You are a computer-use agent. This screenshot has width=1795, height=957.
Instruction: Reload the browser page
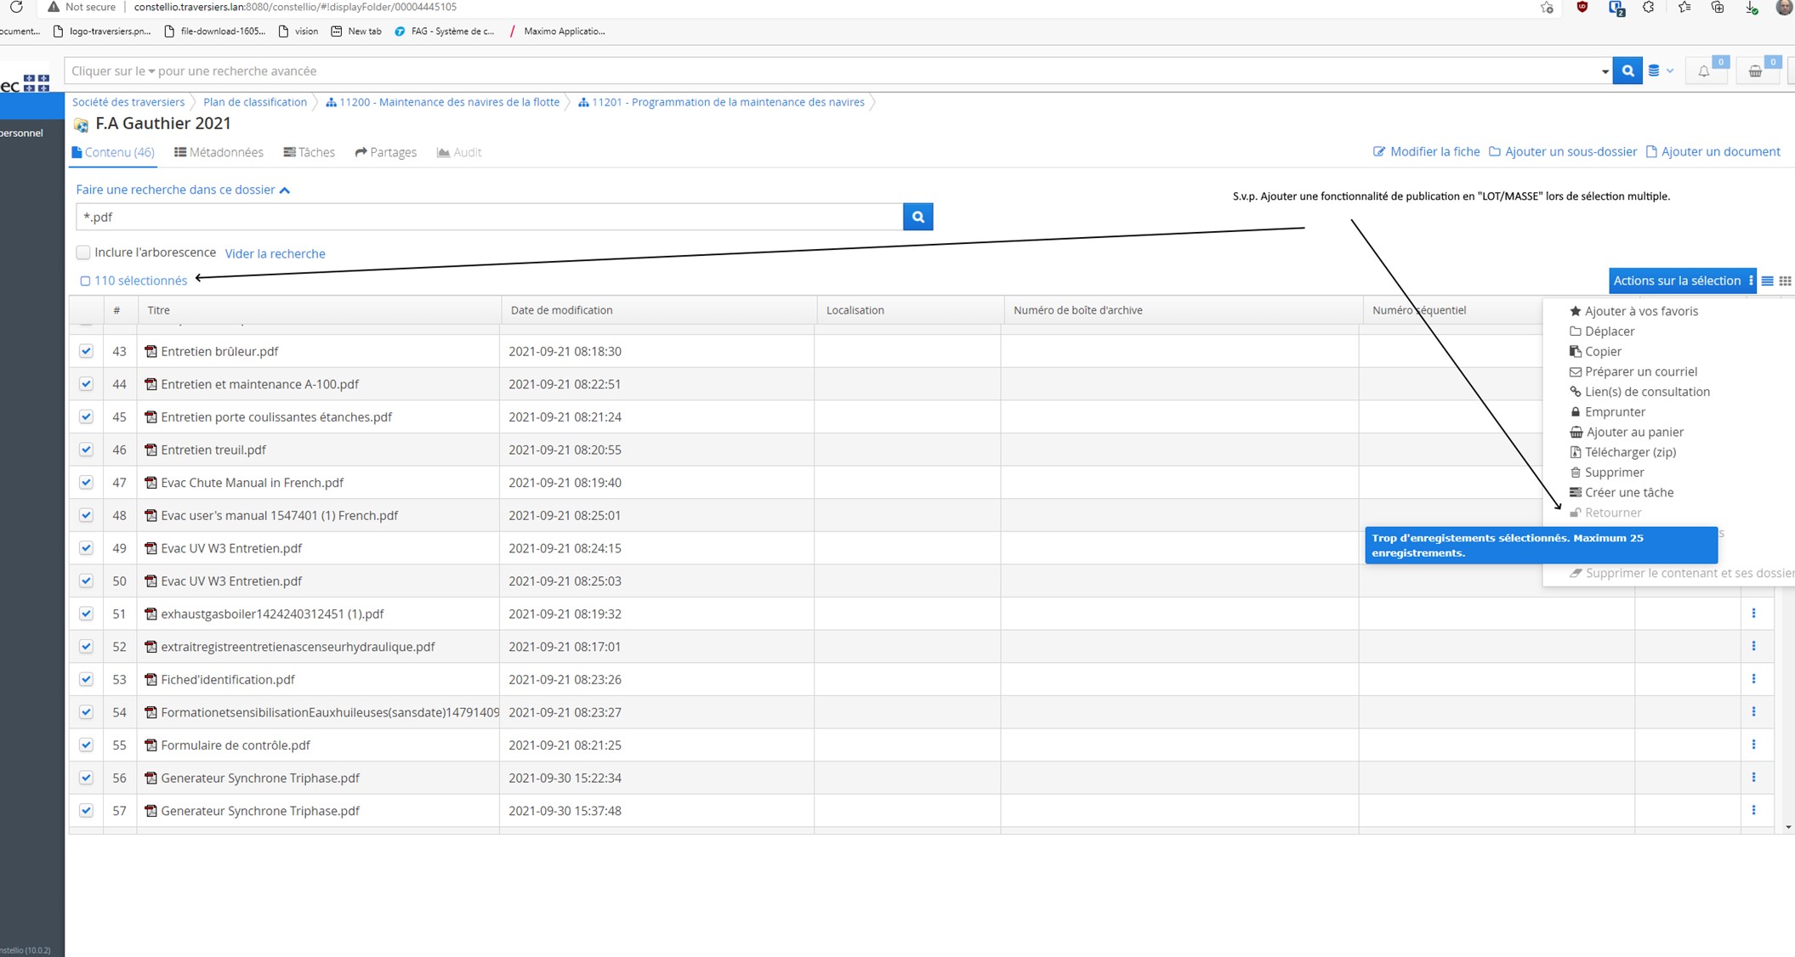point(15,7)
